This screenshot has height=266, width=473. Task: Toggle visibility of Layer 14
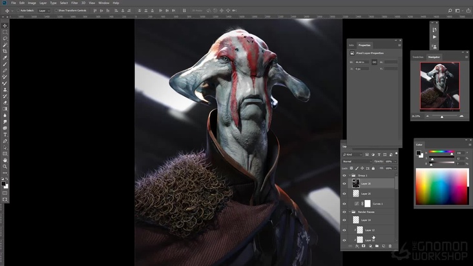[x=344, y=220]
